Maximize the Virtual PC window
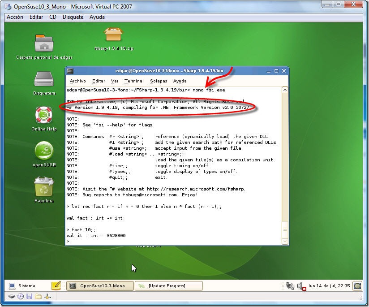Image resolution: width=369 pixels, height=307 pixels. 339,4
